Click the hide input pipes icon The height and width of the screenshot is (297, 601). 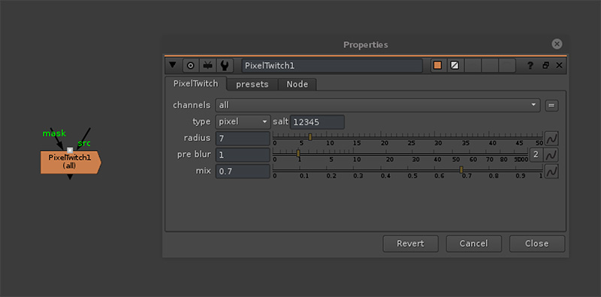[208, 66]
